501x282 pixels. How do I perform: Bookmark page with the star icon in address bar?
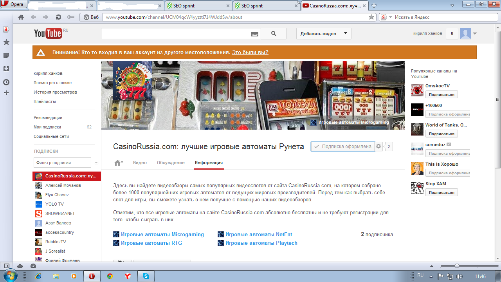[x=371, y=17]
